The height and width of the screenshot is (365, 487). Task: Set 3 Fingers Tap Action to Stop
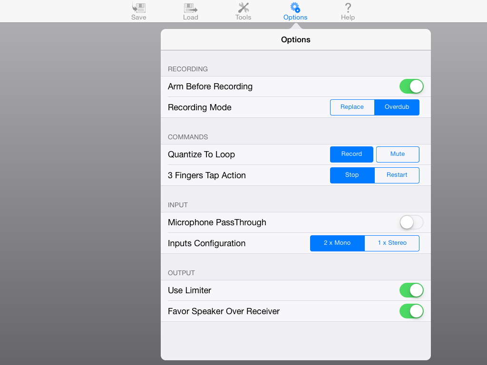[352, 175]
